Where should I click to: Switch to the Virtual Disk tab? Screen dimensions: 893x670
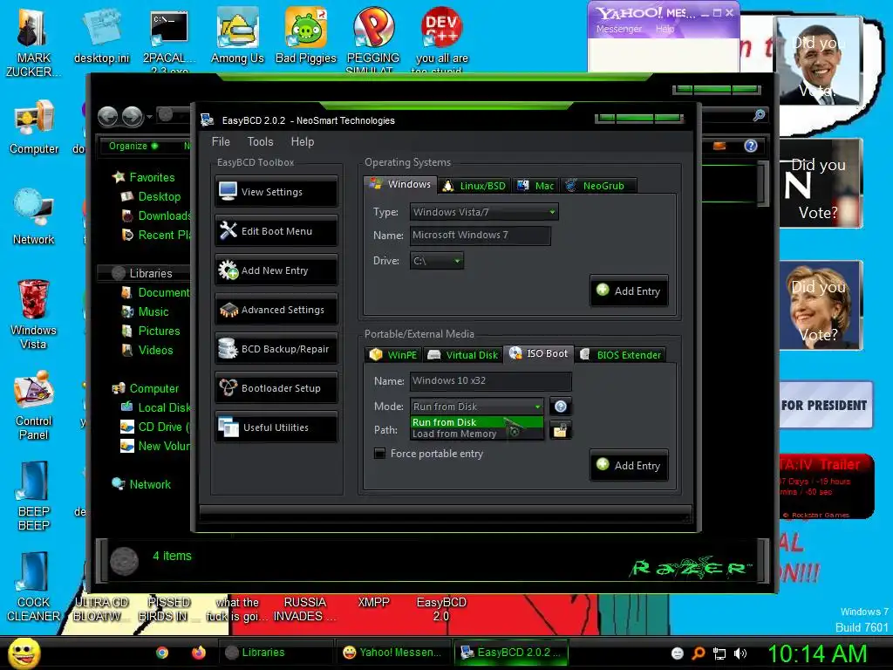point(463,355)
